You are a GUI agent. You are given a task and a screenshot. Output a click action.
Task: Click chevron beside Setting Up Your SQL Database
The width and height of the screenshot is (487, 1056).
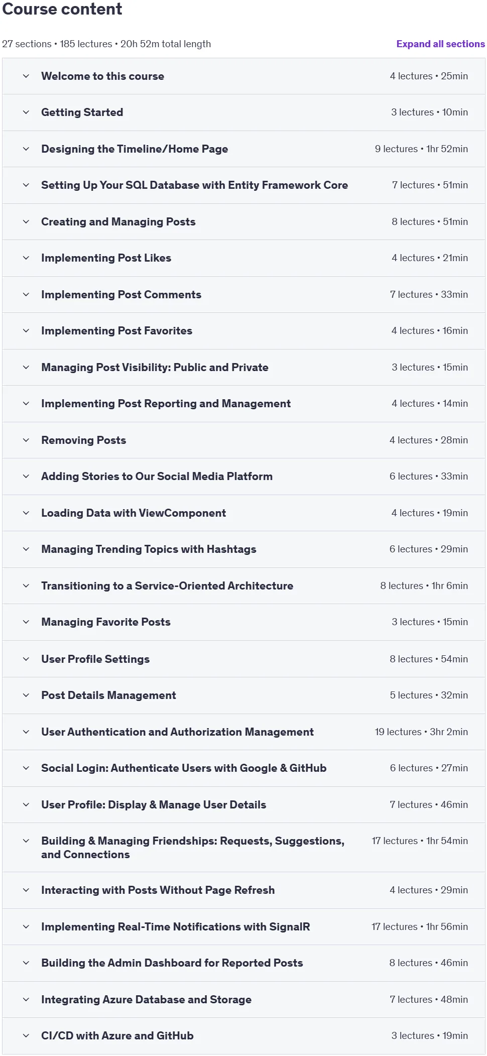26,185
